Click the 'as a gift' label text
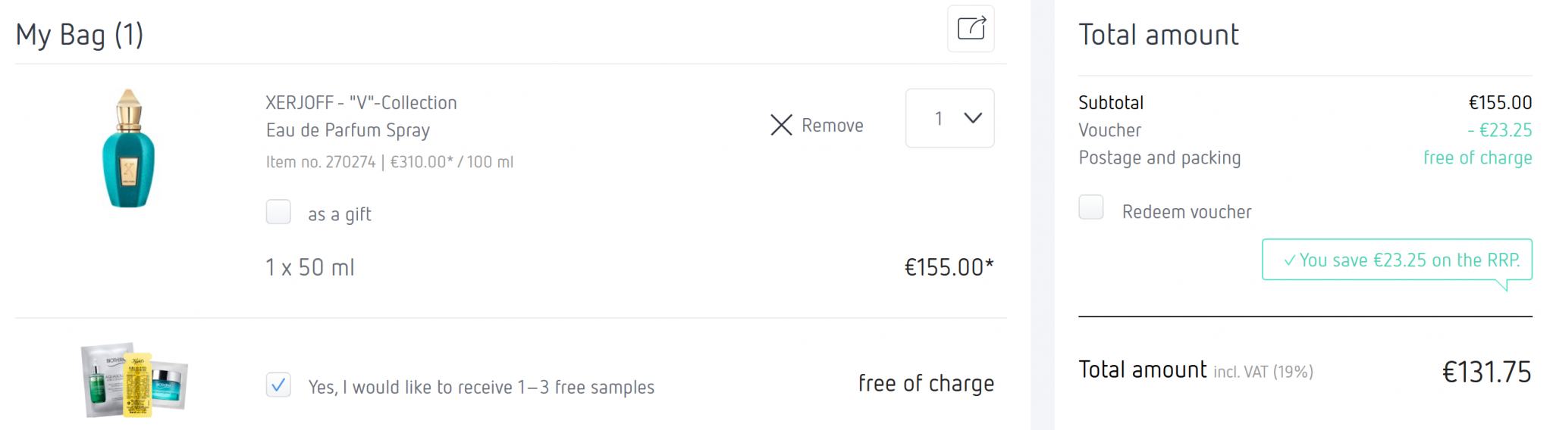Image resolution: width=1553 pixels, height=430 pixels. click(x=339, y=215)
